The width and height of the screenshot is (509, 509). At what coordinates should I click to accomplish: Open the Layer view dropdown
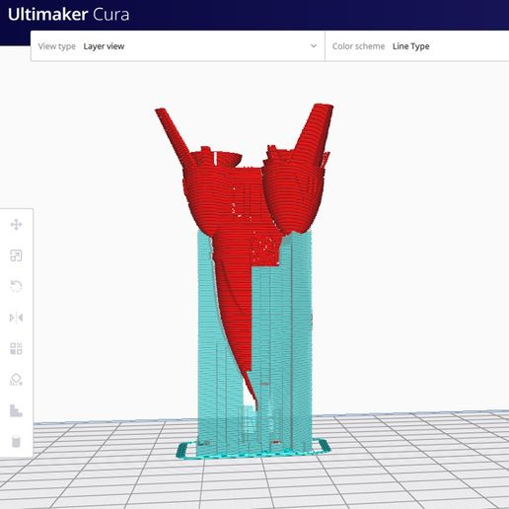(178, 46)
